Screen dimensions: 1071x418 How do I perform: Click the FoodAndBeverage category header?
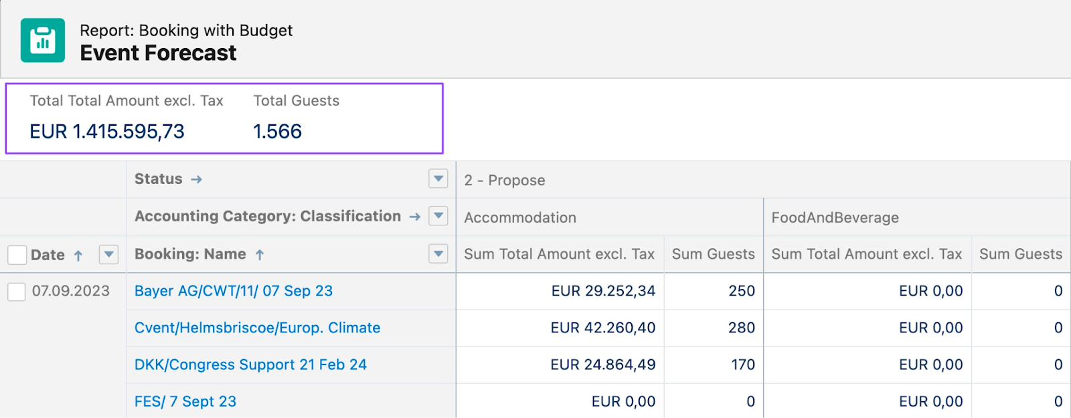click(x=835, y=217)
